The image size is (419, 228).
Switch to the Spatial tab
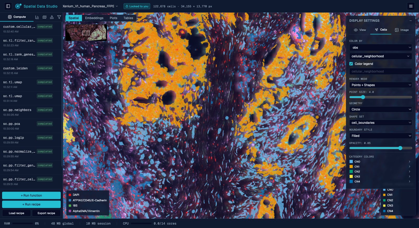coord(74,18)
